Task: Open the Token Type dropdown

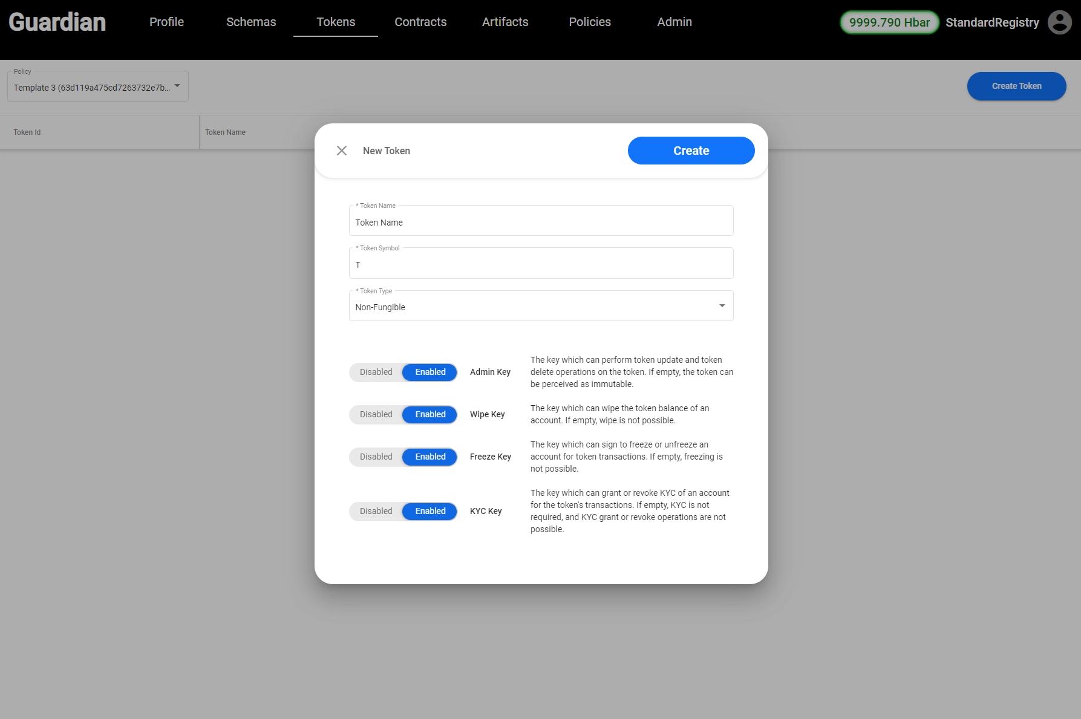Action: coord(532,307)
